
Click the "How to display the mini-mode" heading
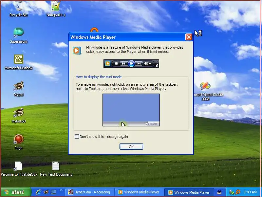click(x=99, y=77)
